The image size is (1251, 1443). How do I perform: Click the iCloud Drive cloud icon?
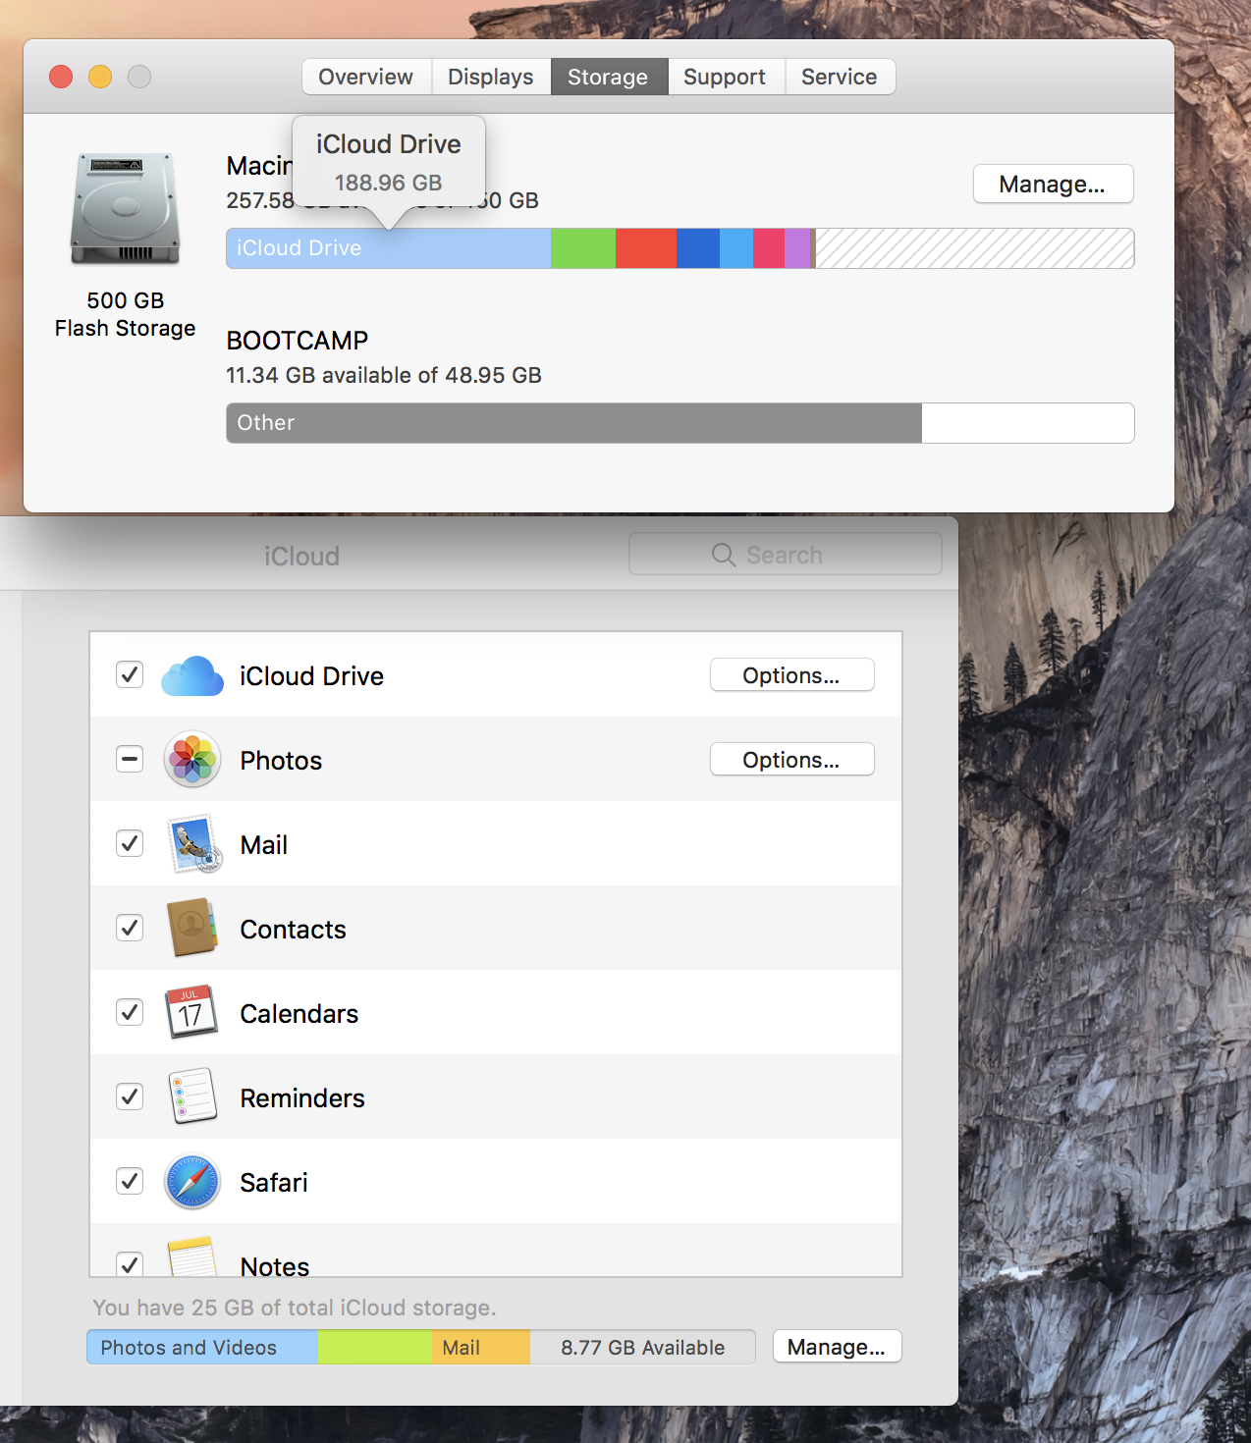point(192,675)
